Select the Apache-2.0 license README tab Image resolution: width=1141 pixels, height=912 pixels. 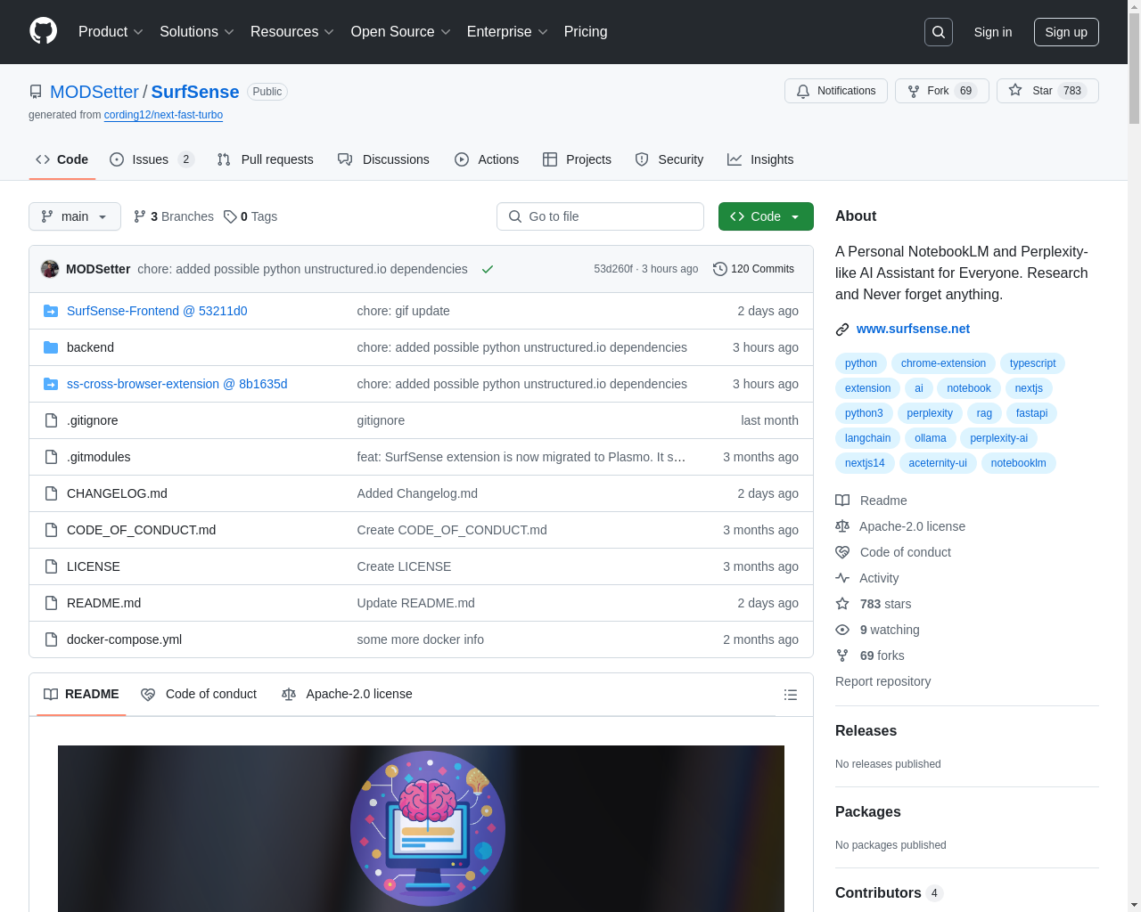[347, 695]
